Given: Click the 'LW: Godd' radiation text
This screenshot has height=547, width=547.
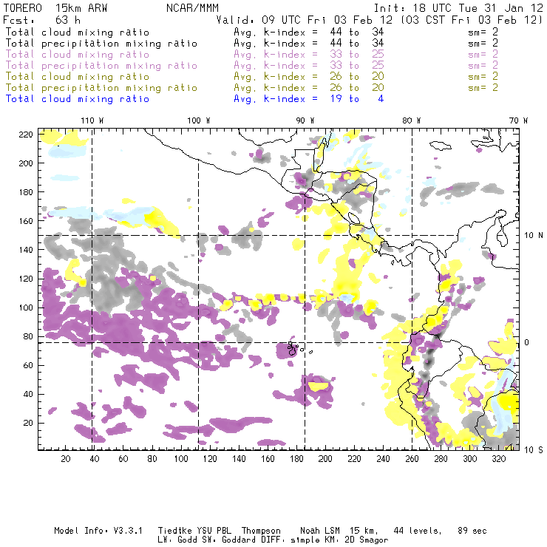Looking at the screenshot, I should pos(177,540).
